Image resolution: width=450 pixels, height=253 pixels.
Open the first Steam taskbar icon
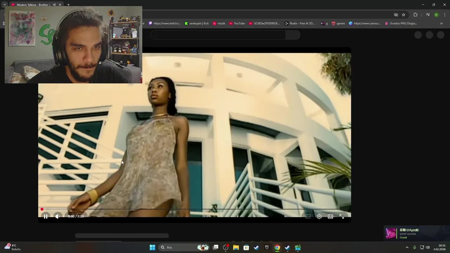256,247
